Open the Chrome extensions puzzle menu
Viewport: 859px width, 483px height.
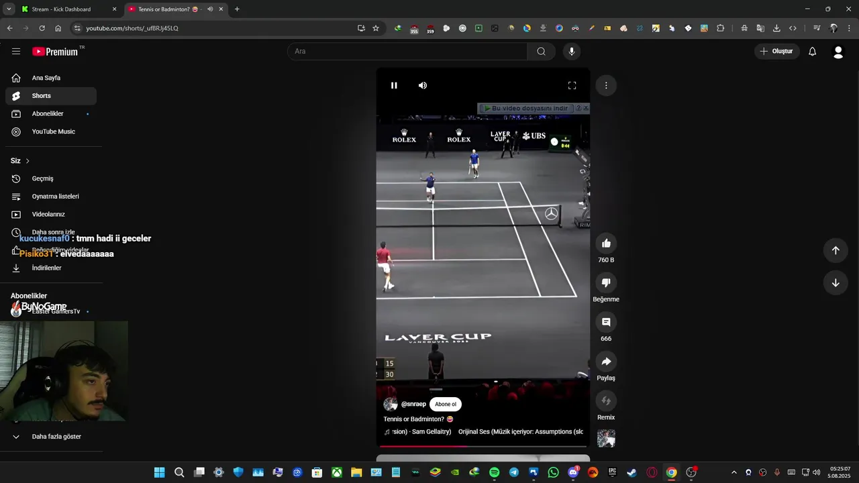click(721, 28)
